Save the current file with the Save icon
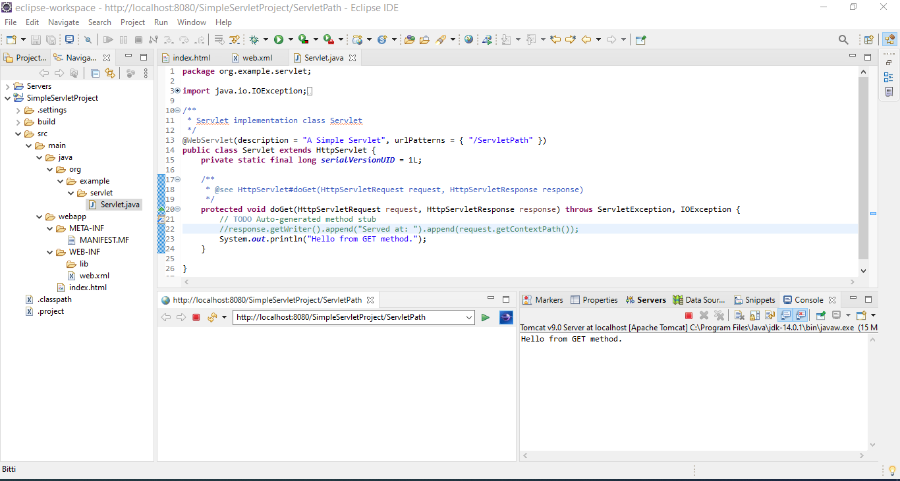This screenshot has height=481, width=900. click(x=36, y=39)
